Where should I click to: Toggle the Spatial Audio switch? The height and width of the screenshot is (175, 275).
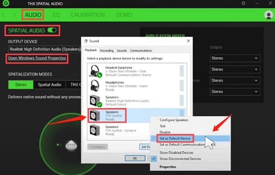tap(52, 30)
